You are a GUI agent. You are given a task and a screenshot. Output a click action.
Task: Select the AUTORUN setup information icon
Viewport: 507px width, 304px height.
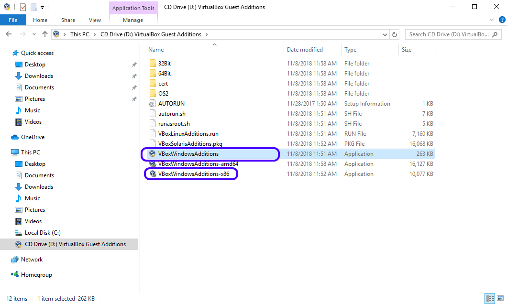pos(152,104)
